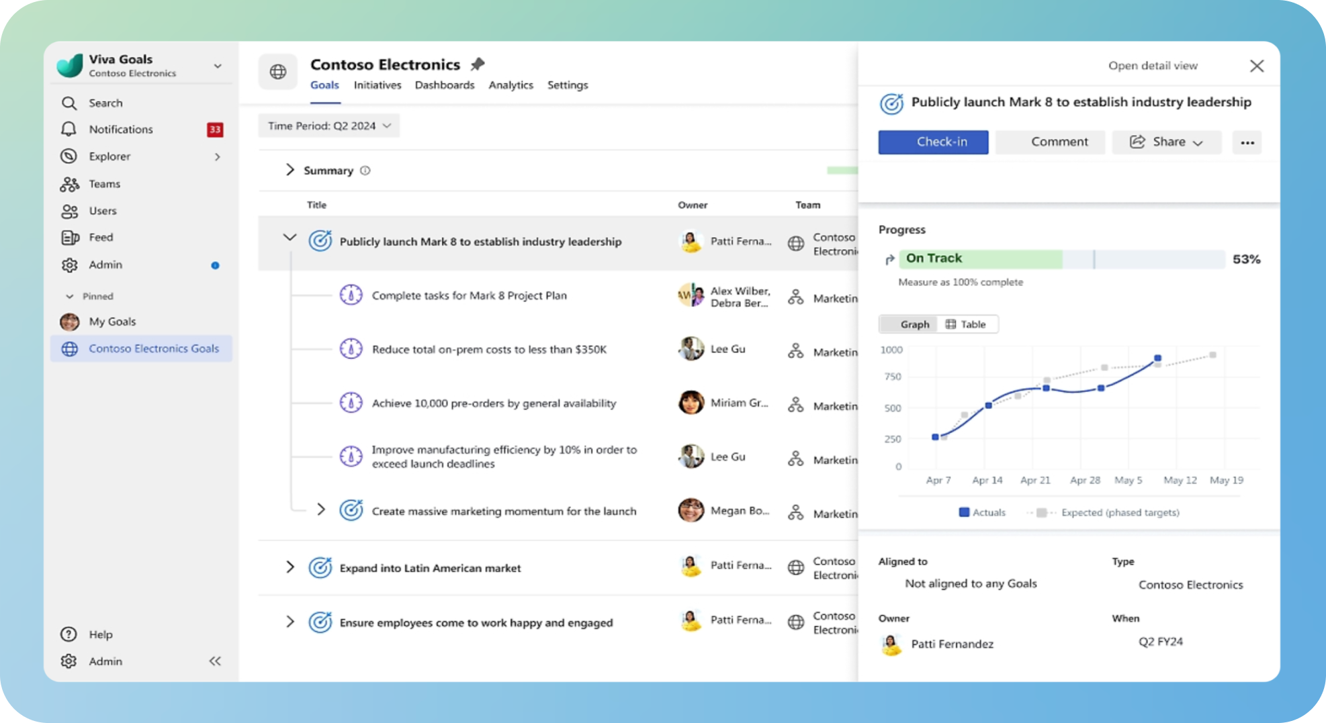This screenshot has width=1326, height=723.
Task: Select the Goals tab
Action: click(324, 85)
